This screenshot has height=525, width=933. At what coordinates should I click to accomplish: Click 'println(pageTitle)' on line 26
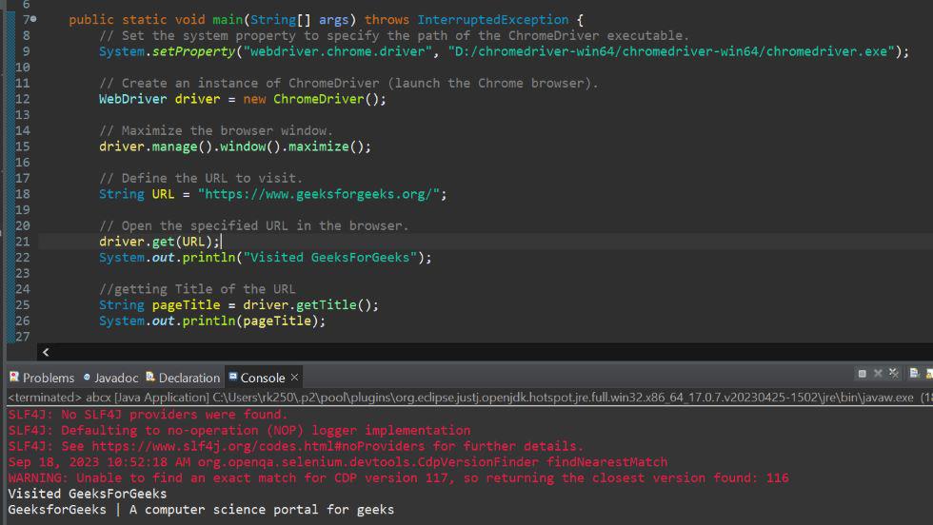tap(250, 321)
